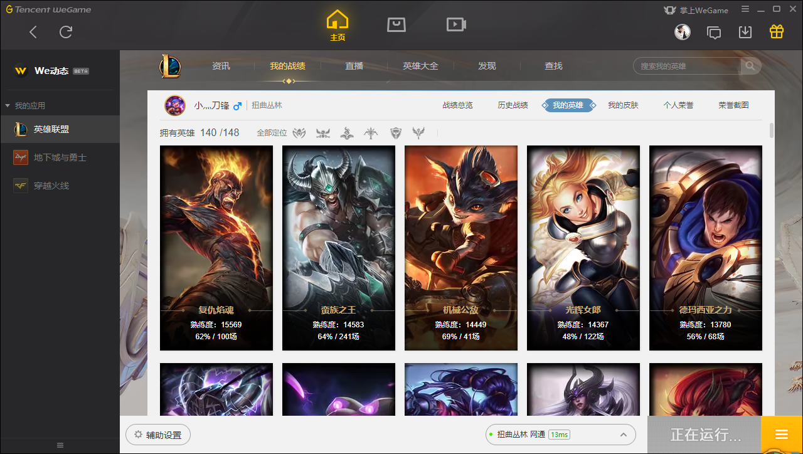Viewport: 803px width, 454px height.
Task: Expand the 扭曲丛林 网通 server selector
Action: 561,435
